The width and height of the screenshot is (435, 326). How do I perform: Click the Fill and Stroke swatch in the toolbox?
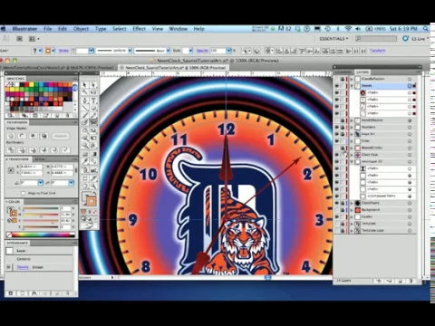coord(89,199)
